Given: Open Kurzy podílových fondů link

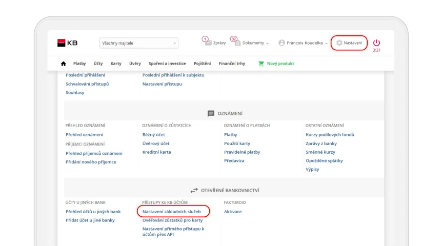Looking at the screenshot, I should [330, 135].
